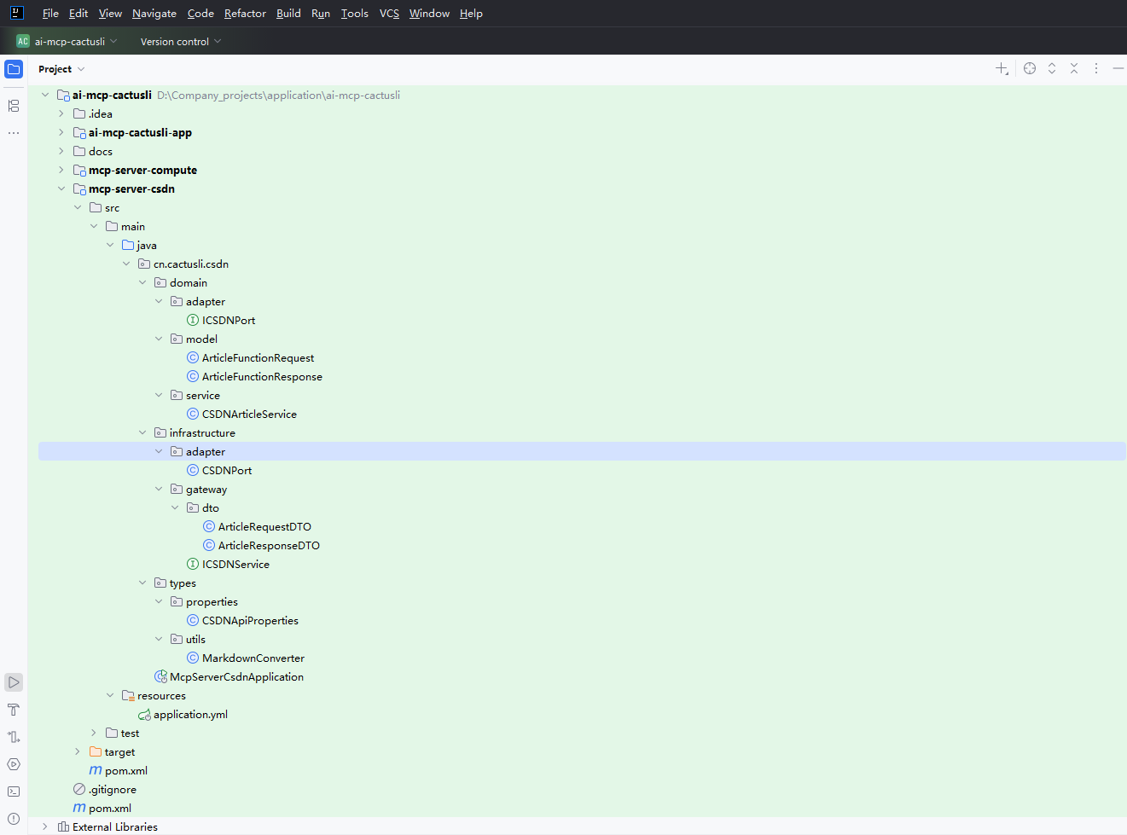Expand the .idea folder
The width and height of the screenshot is (1127, 835).
pos(61,114)
